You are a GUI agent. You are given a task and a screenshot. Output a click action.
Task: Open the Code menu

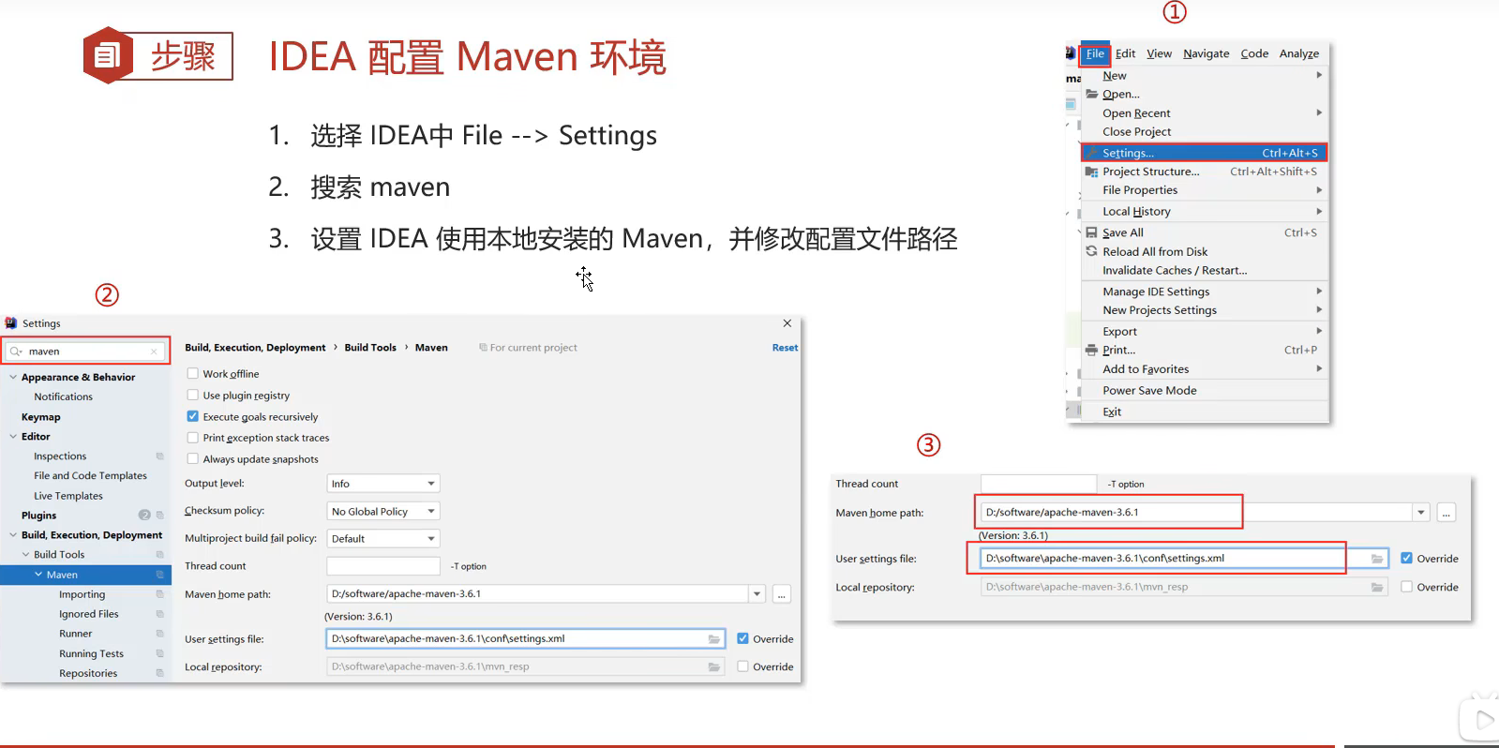click(1254, 54)
